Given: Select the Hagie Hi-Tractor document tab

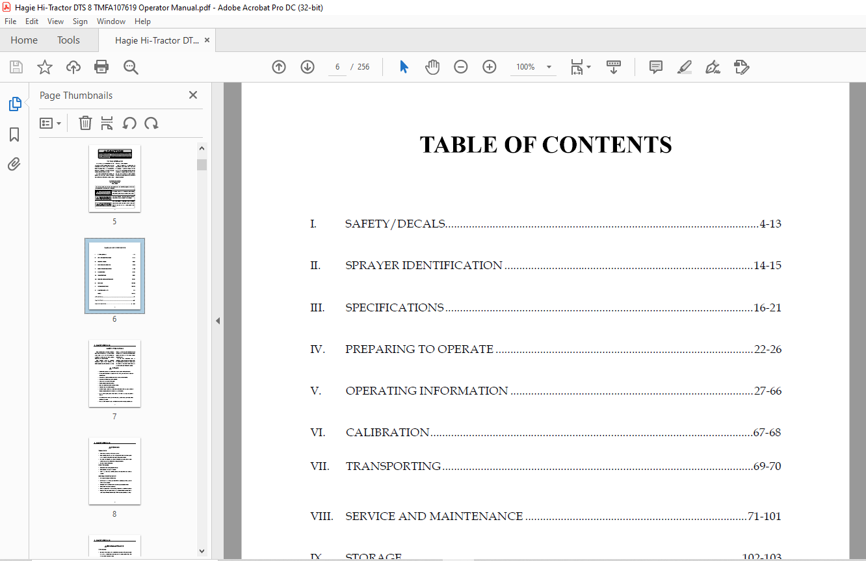Looking at the screenshot, I should 157,40.
